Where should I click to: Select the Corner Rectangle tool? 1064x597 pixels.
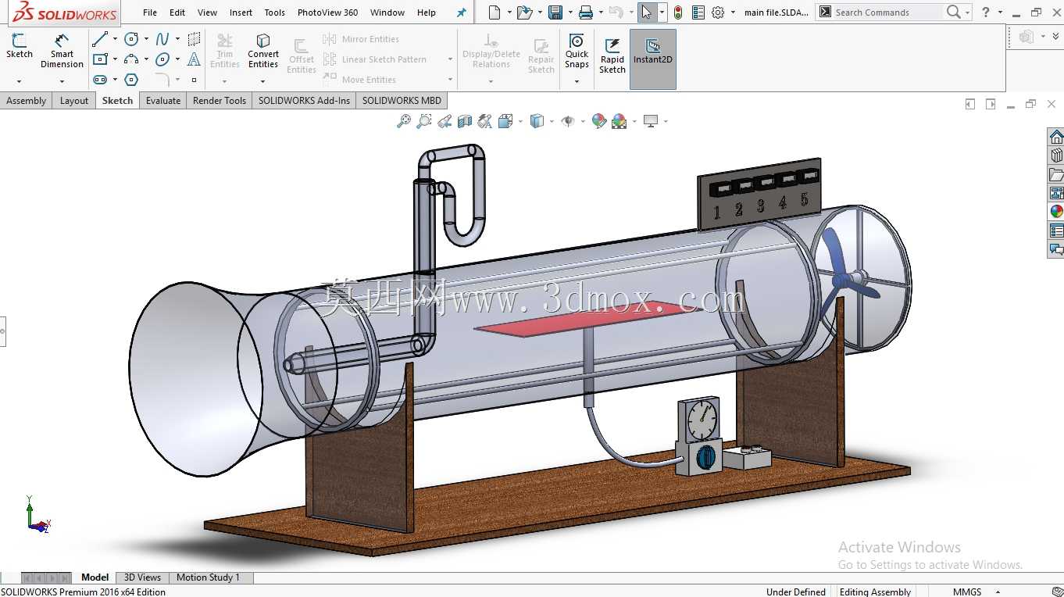100,59
